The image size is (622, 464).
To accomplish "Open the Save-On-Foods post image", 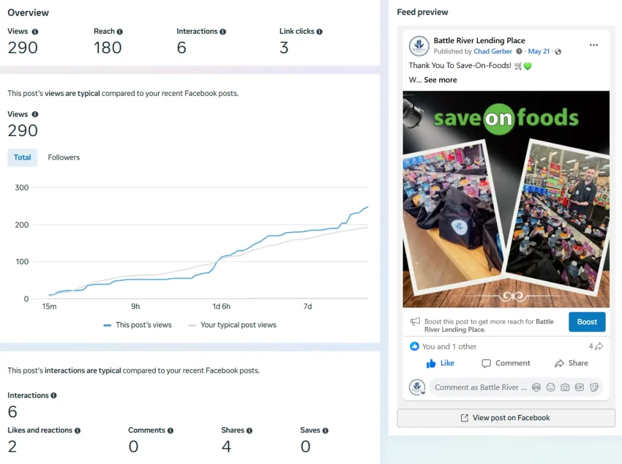I will (x=506, y=199).
